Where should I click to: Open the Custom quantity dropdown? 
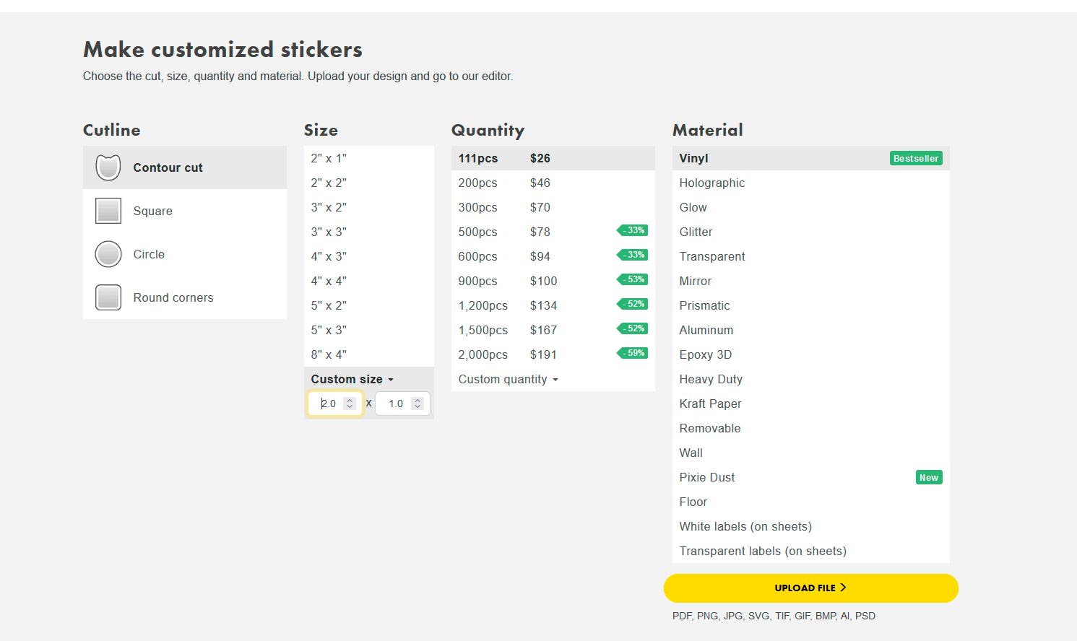pyautogui.click(x=508, y=379)
